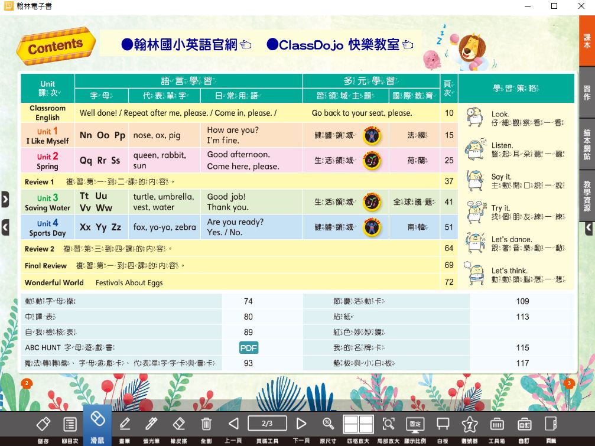The image size is (595, 446).
Task: Open the 翰林國小英語官網 link
Action: coord(187,44)
